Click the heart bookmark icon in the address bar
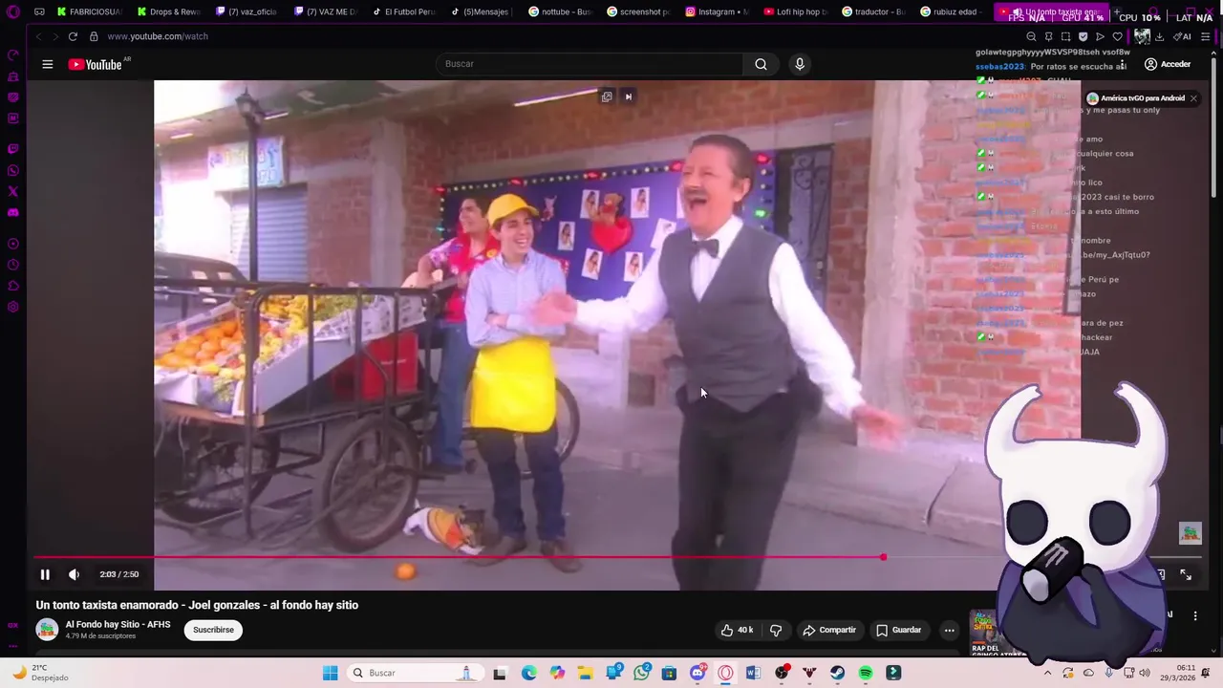The width and height of the screenshot is (1223, 688). (x=1117, y=36)
